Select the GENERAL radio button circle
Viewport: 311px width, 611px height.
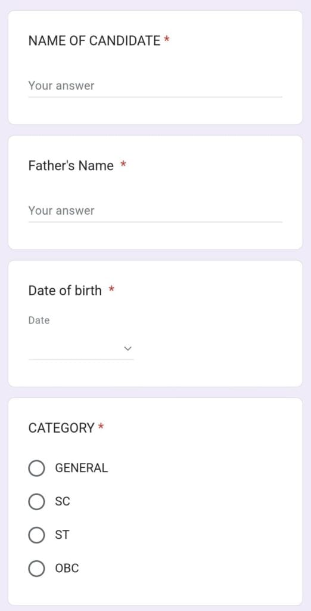(x=36, y=468)
